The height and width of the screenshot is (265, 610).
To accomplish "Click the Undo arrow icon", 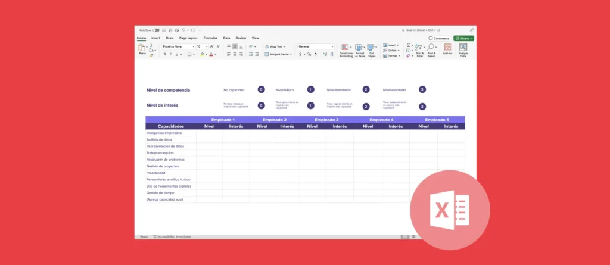I will [x=183, y=30].
